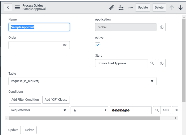
Task: Click the bottom Delete button
Action: click(30, 130)
